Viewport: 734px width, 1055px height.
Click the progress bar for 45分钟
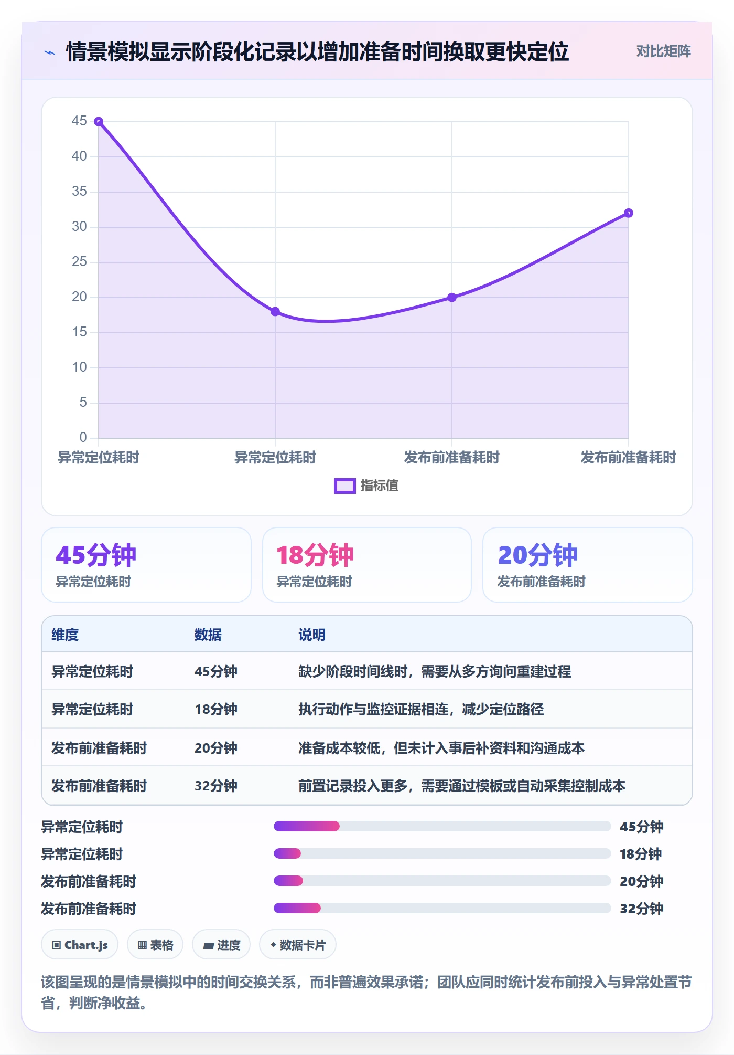[442, 827]
